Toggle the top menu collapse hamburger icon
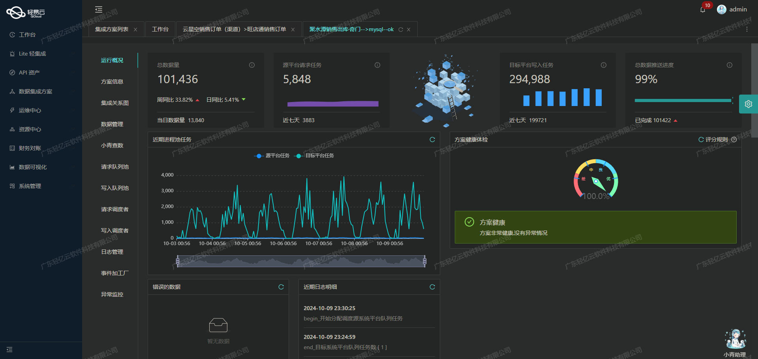758x359 pixels. [99, 9]
